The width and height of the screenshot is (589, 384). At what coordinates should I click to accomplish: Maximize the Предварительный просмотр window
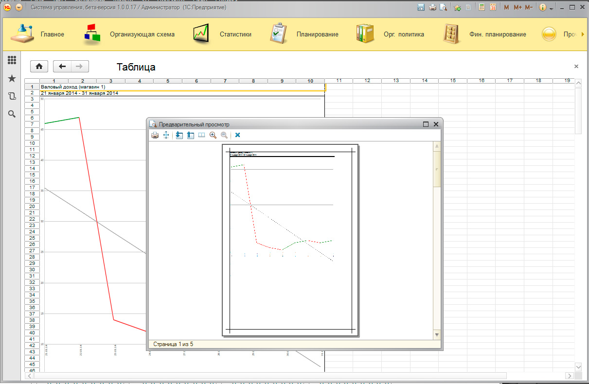[426, 124]
